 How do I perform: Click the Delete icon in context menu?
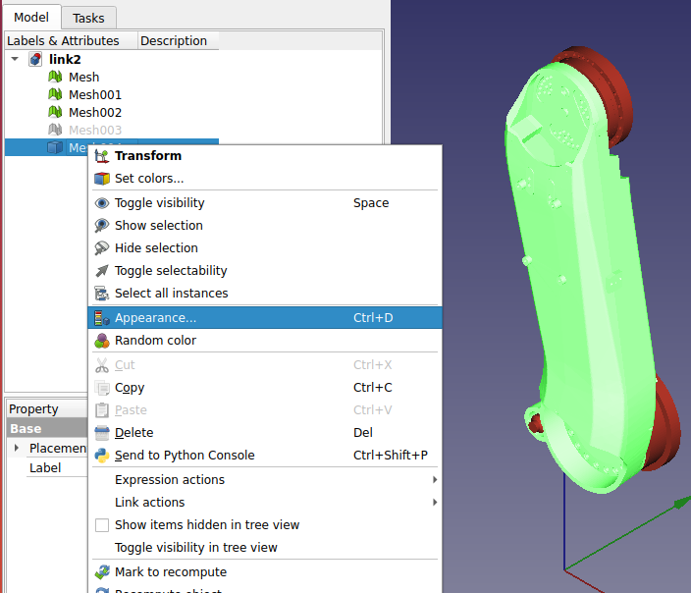[x=102, y=433]
